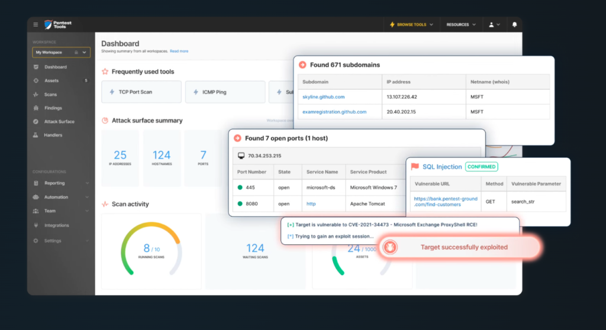Click the Scans sidebar icon
The height and width of the screenshot is (330, 606).
36,94
